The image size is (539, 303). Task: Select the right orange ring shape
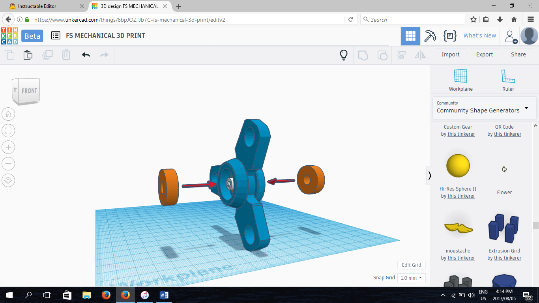[x=311, y=180]
